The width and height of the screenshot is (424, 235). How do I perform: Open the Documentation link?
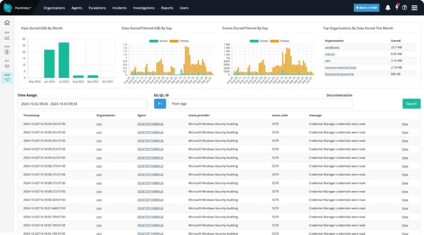[339, 95]
